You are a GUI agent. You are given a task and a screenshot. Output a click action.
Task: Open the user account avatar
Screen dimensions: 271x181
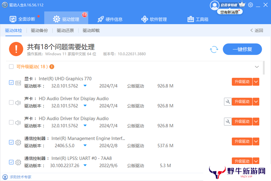(x=214, y=5)
